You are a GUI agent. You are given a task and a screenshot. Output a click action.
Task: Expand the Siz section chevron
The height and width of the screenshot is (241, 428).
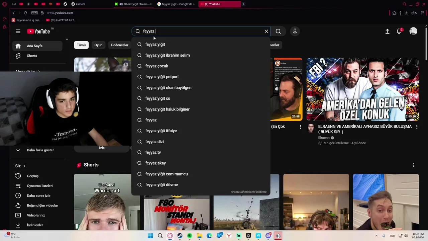coord(24,166)
